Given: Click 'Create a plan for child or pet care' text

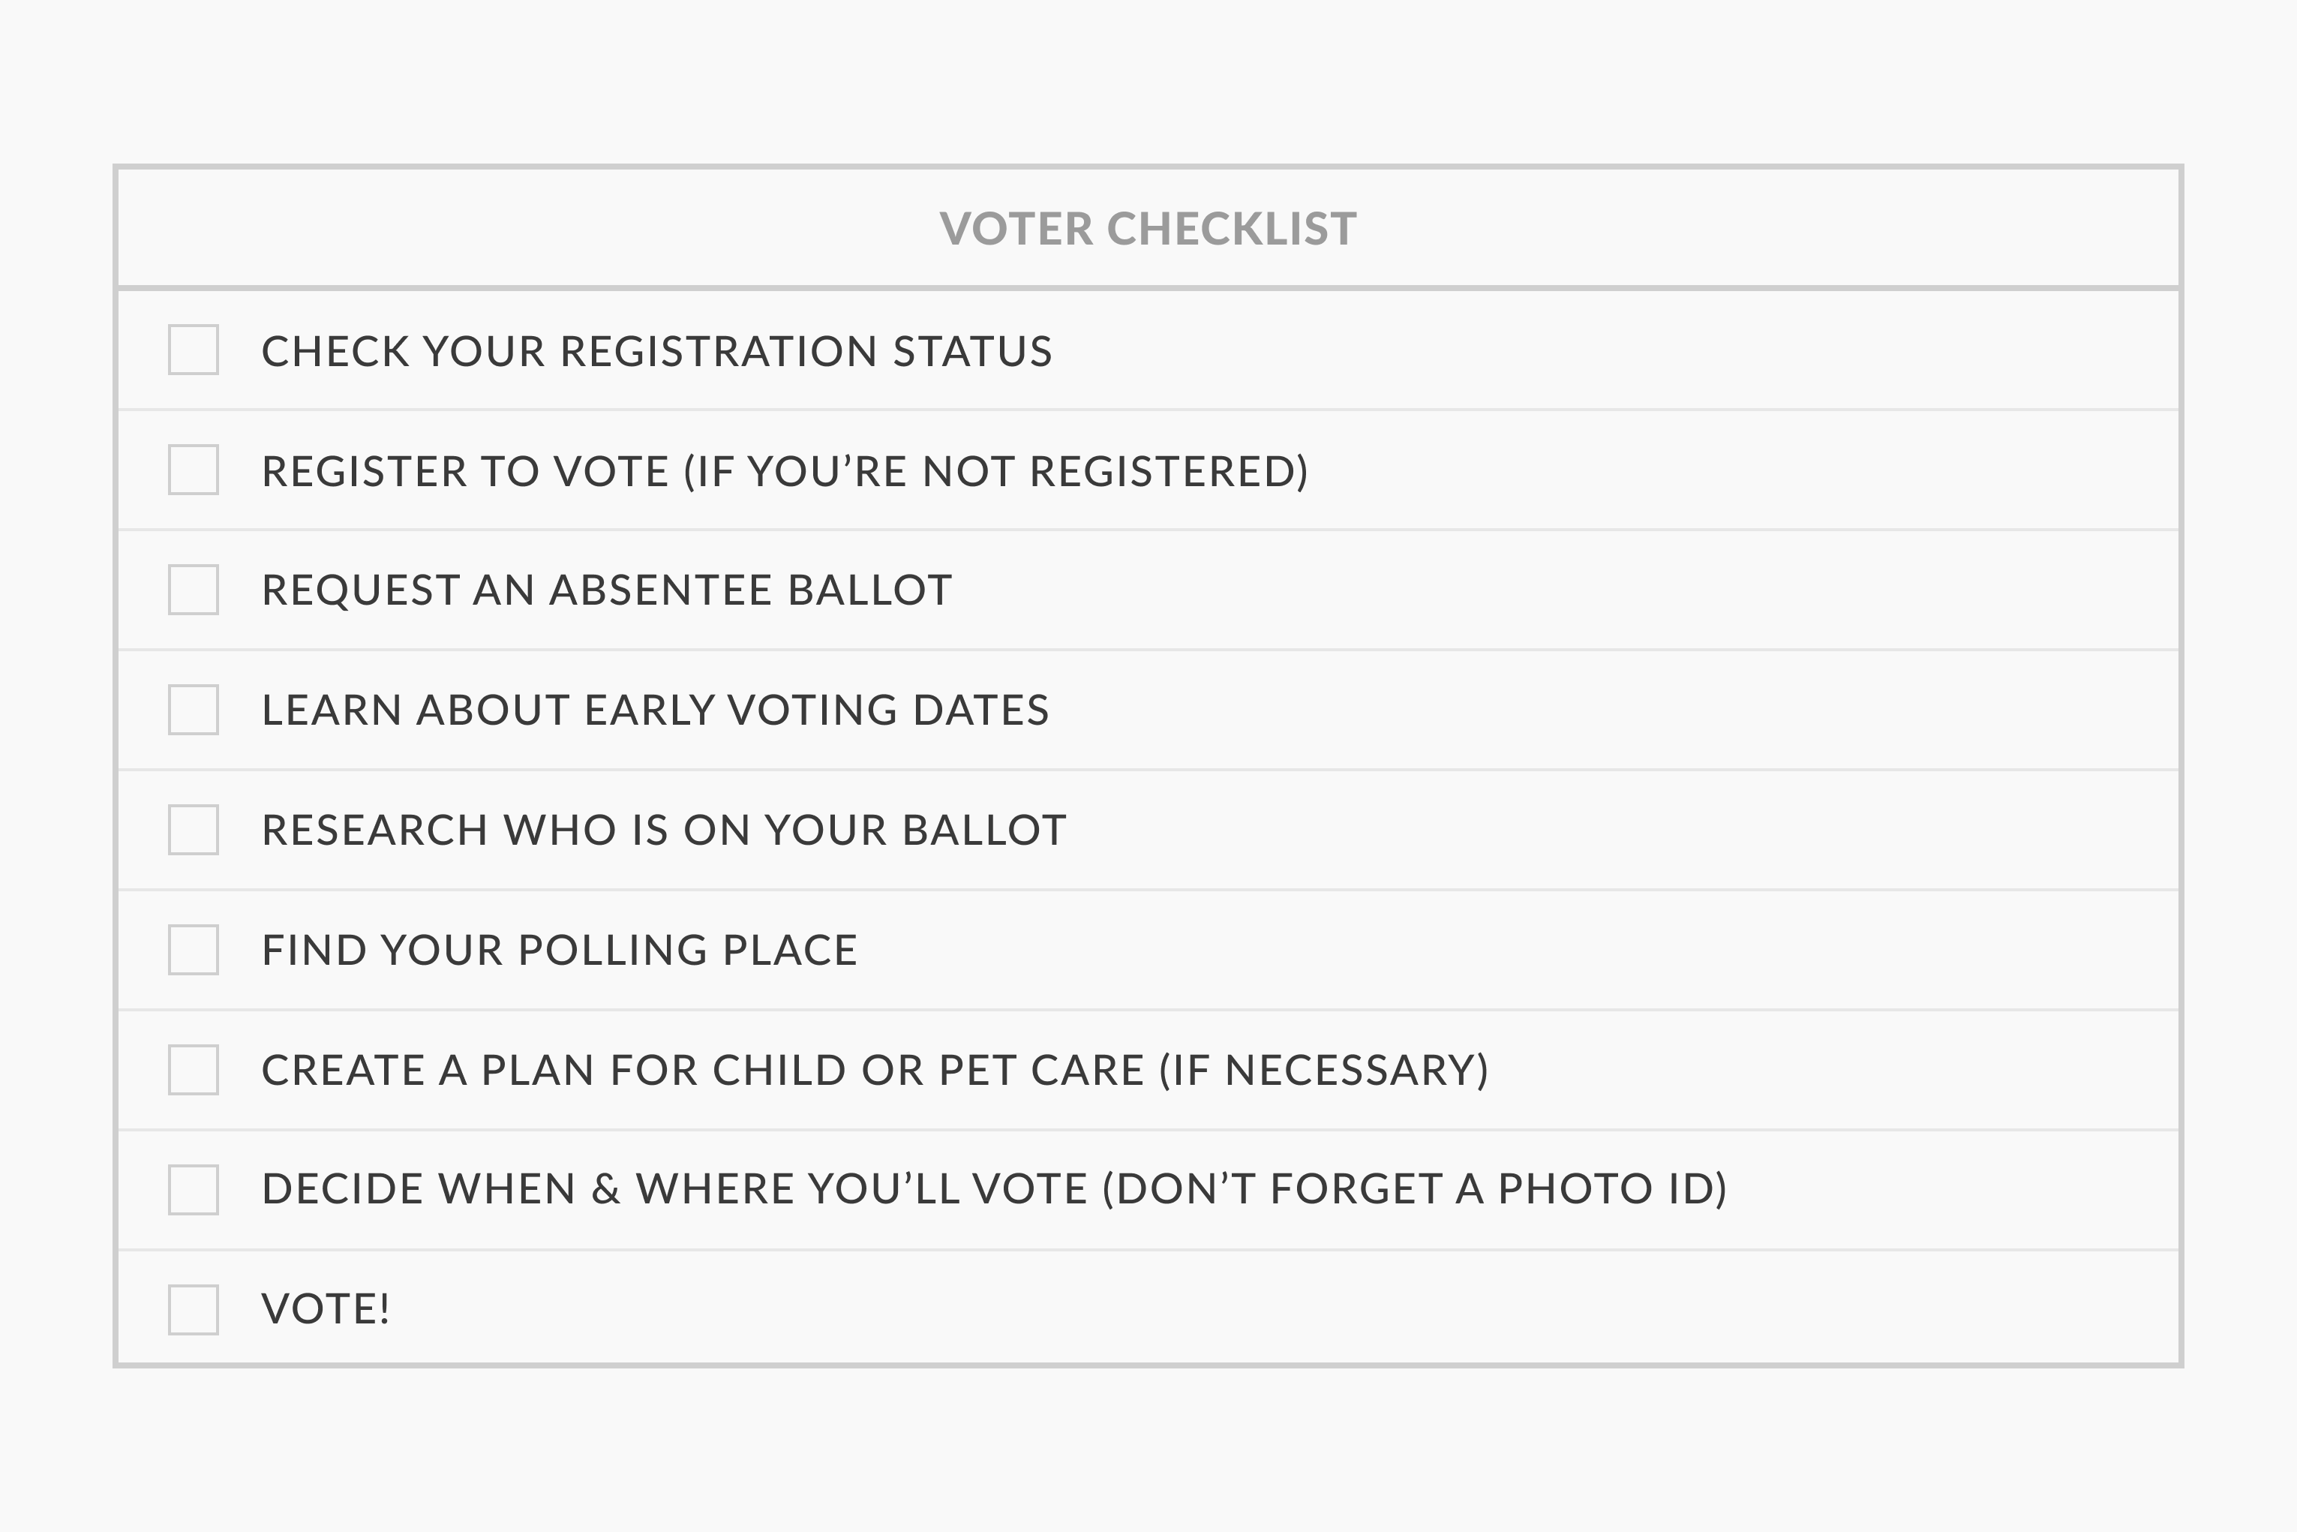Looking at the screenshot, I should coord(702,1071).
